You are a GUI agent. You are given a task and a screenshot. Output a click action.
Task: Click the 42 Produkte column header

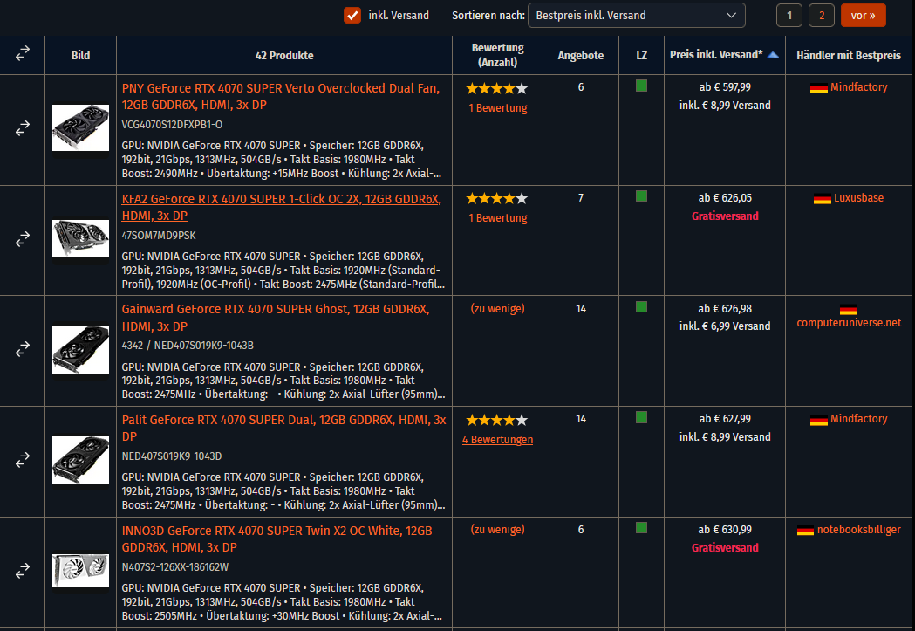(284, 56)
